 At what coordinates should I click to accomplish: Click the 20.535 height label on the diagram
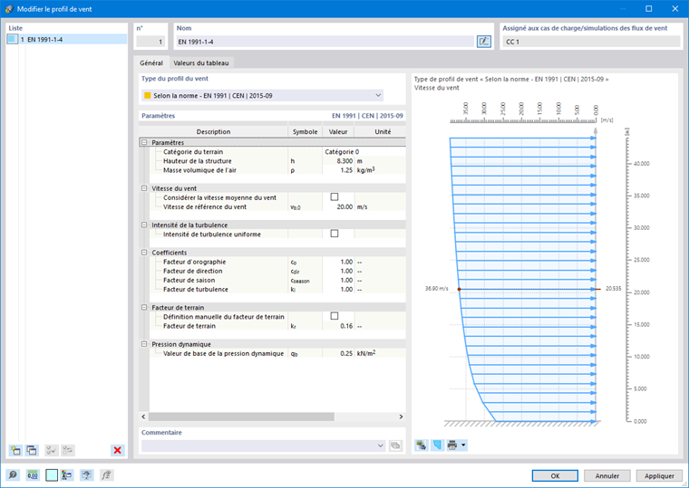pyautogui.click(x=614, y=289)
